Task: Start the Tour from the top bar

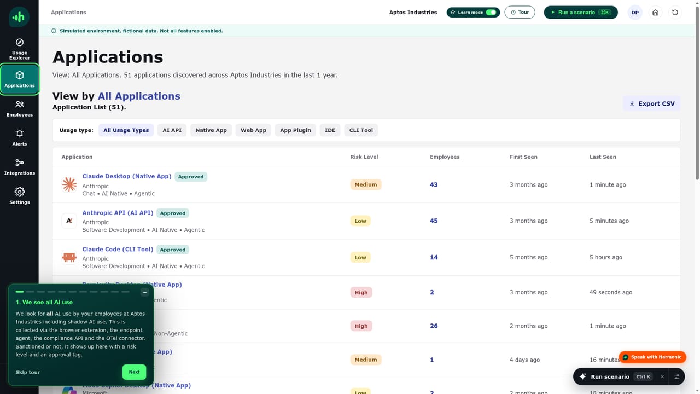Action: (520, 13)
